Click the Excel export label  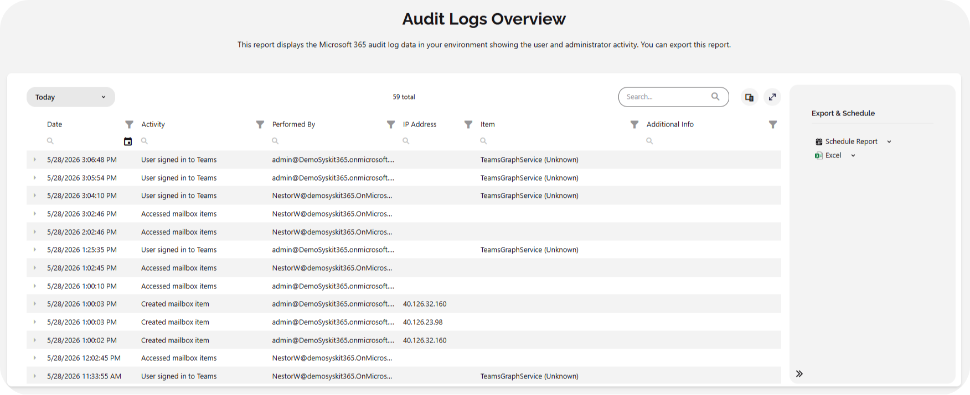(833, 156)
